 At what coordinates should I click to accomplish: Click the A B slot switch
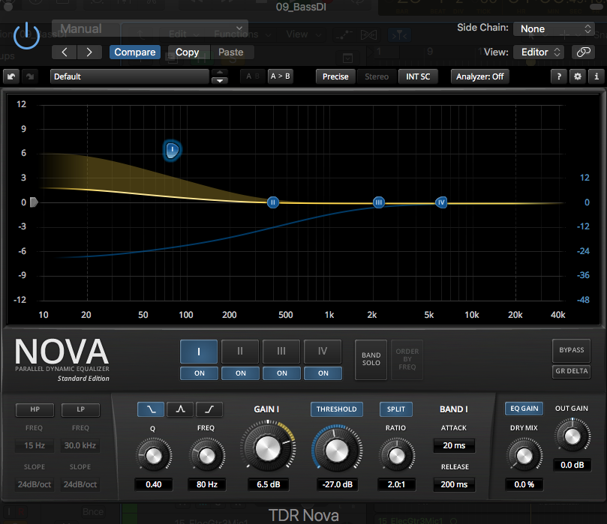tap(252, 76)
